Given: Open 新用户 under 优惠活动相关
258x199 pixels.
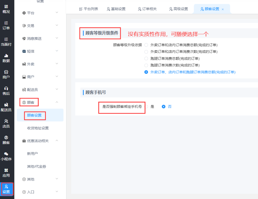Looking at the screenshot, I should click(x=32, y=154).
